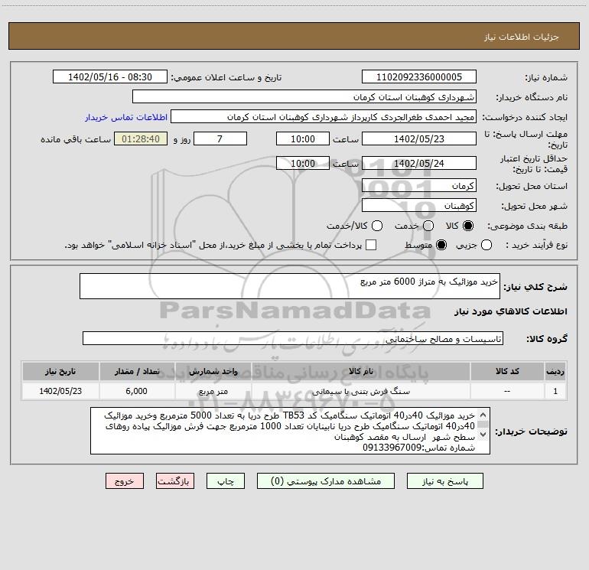Click the need date cell 1402/05/23
Viewport: 589px width, 570px height.
coord(60,391)
